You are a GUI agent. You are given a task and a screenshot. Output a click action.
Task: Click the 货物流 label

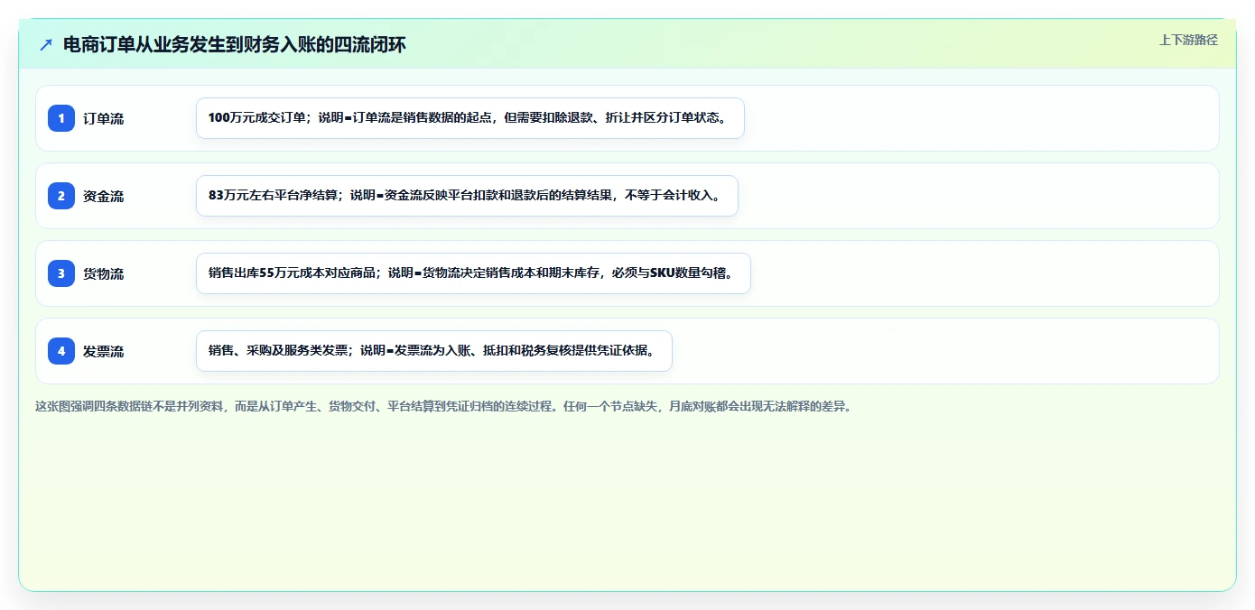pos(104,273)
